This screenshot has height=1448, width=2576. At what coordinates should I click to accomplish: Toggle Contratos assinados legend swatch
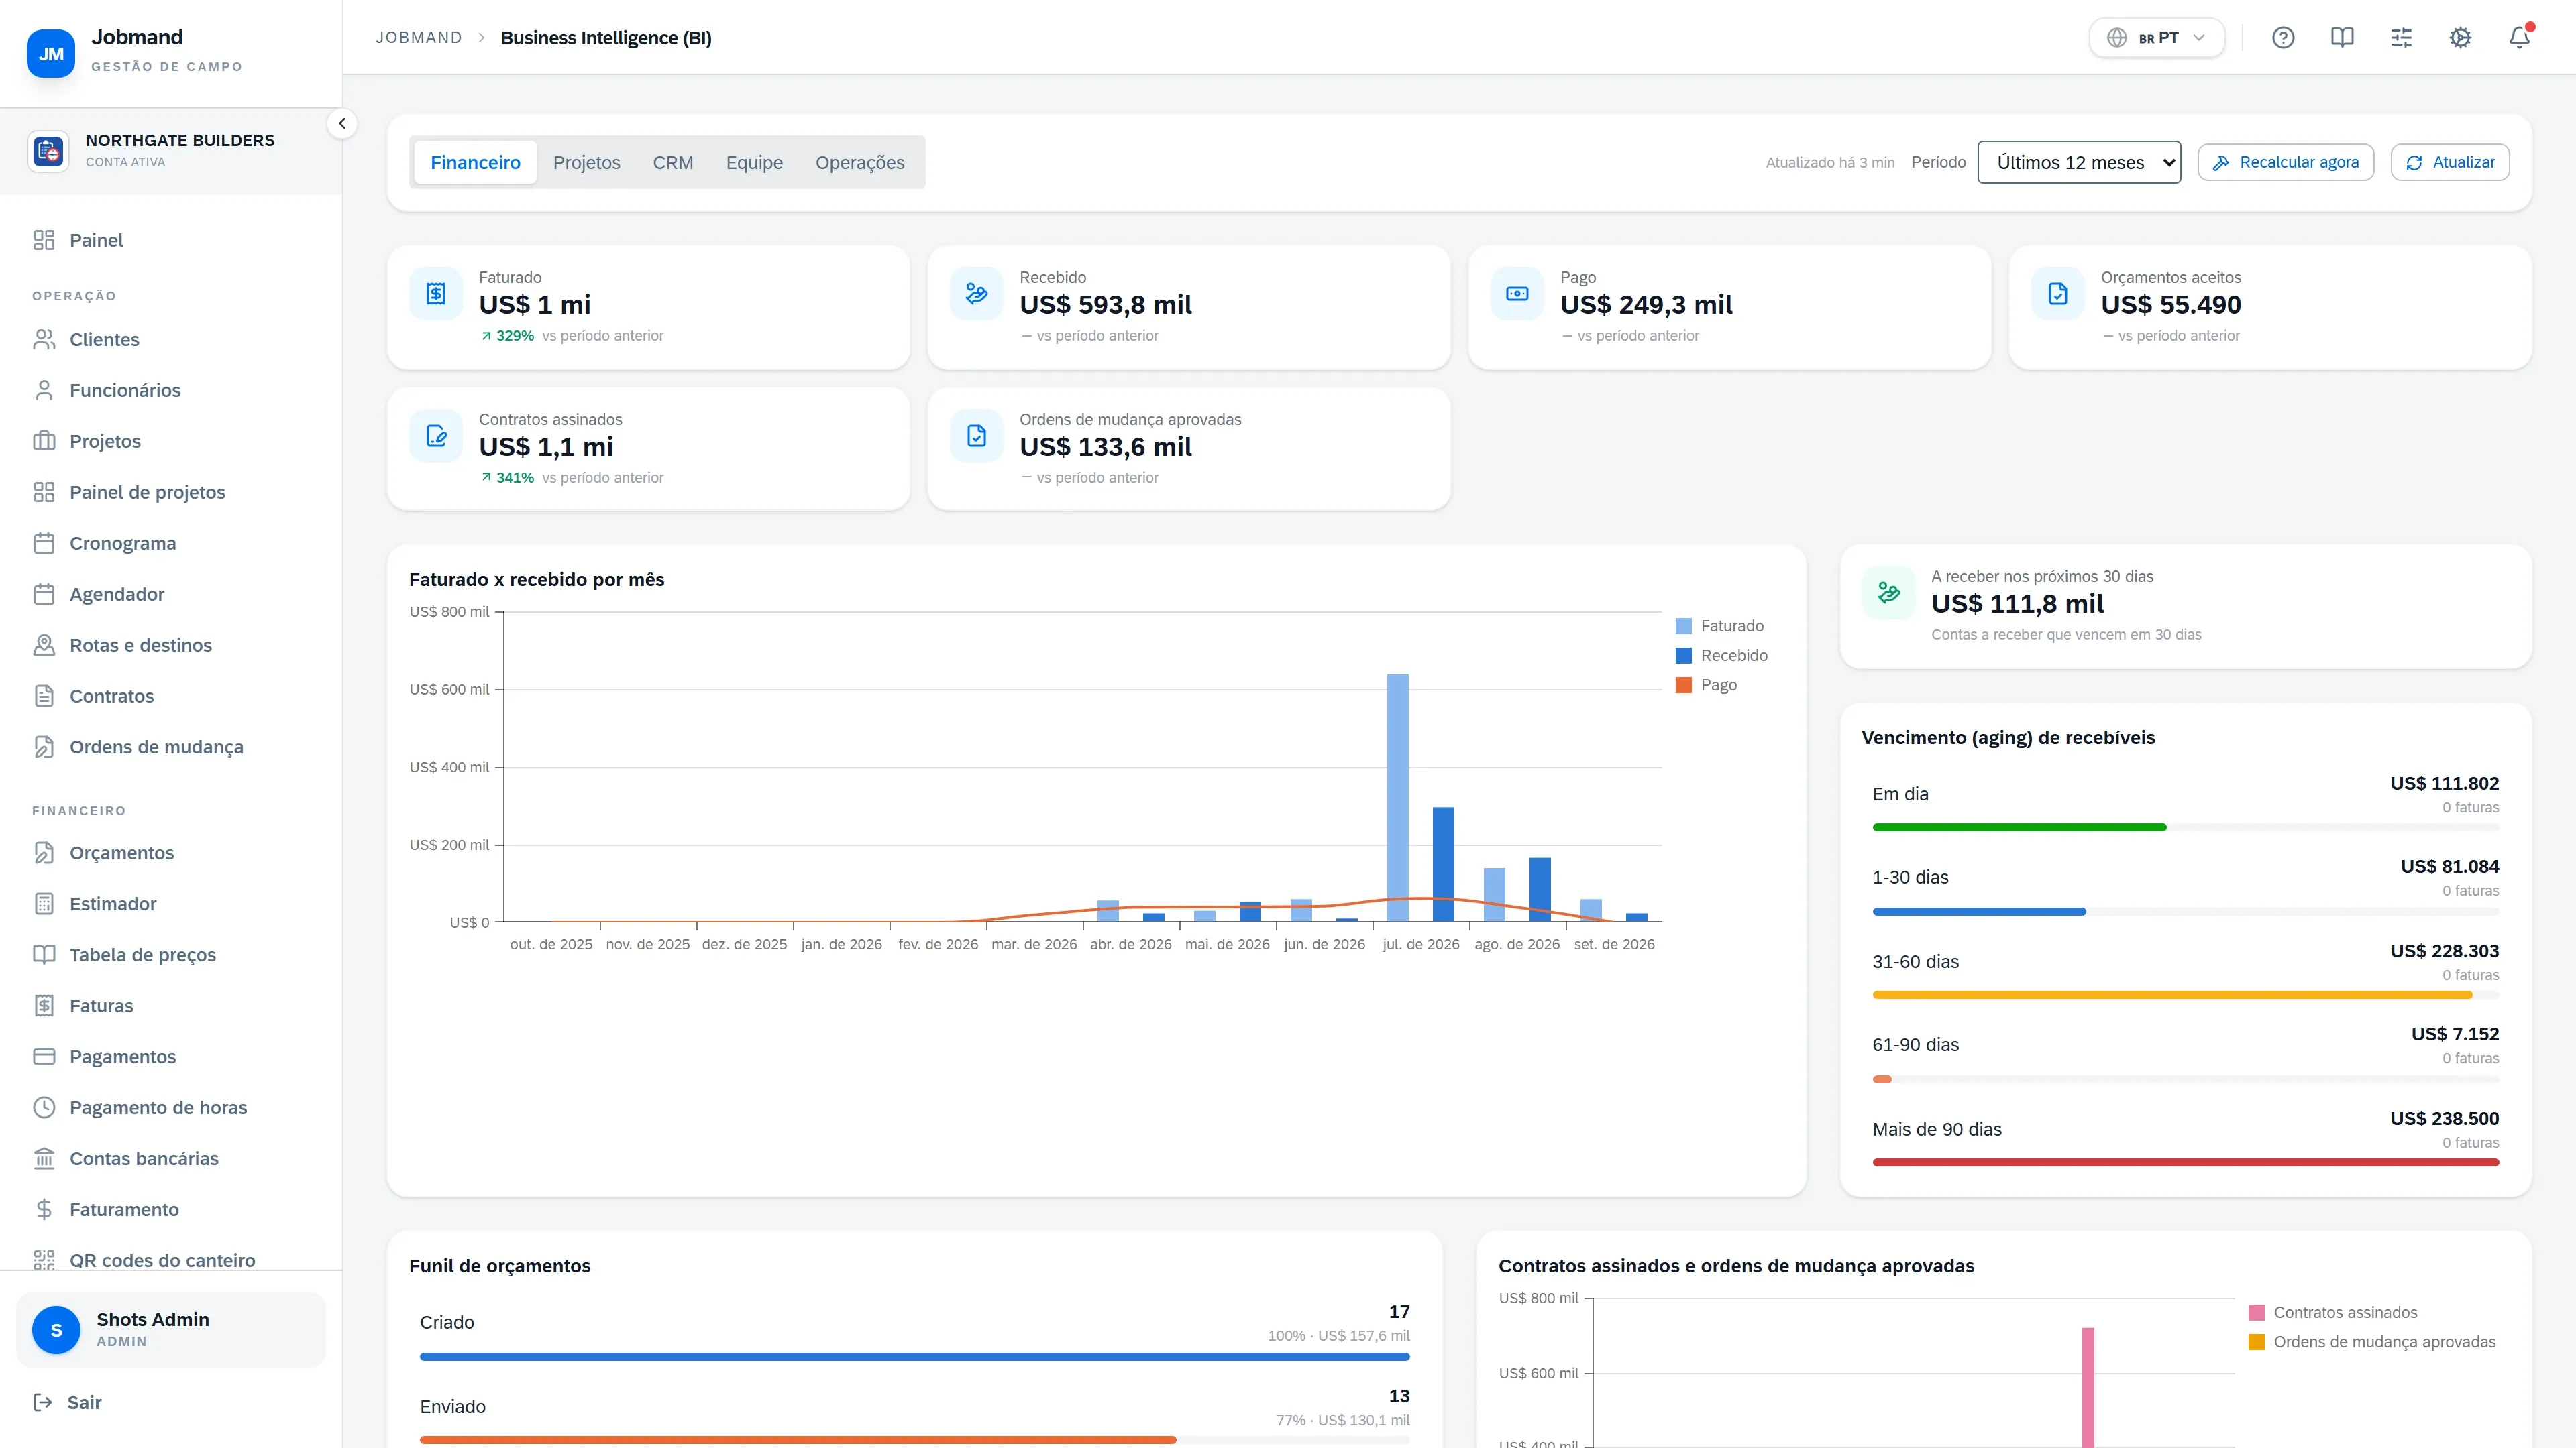[2257, 1313]
